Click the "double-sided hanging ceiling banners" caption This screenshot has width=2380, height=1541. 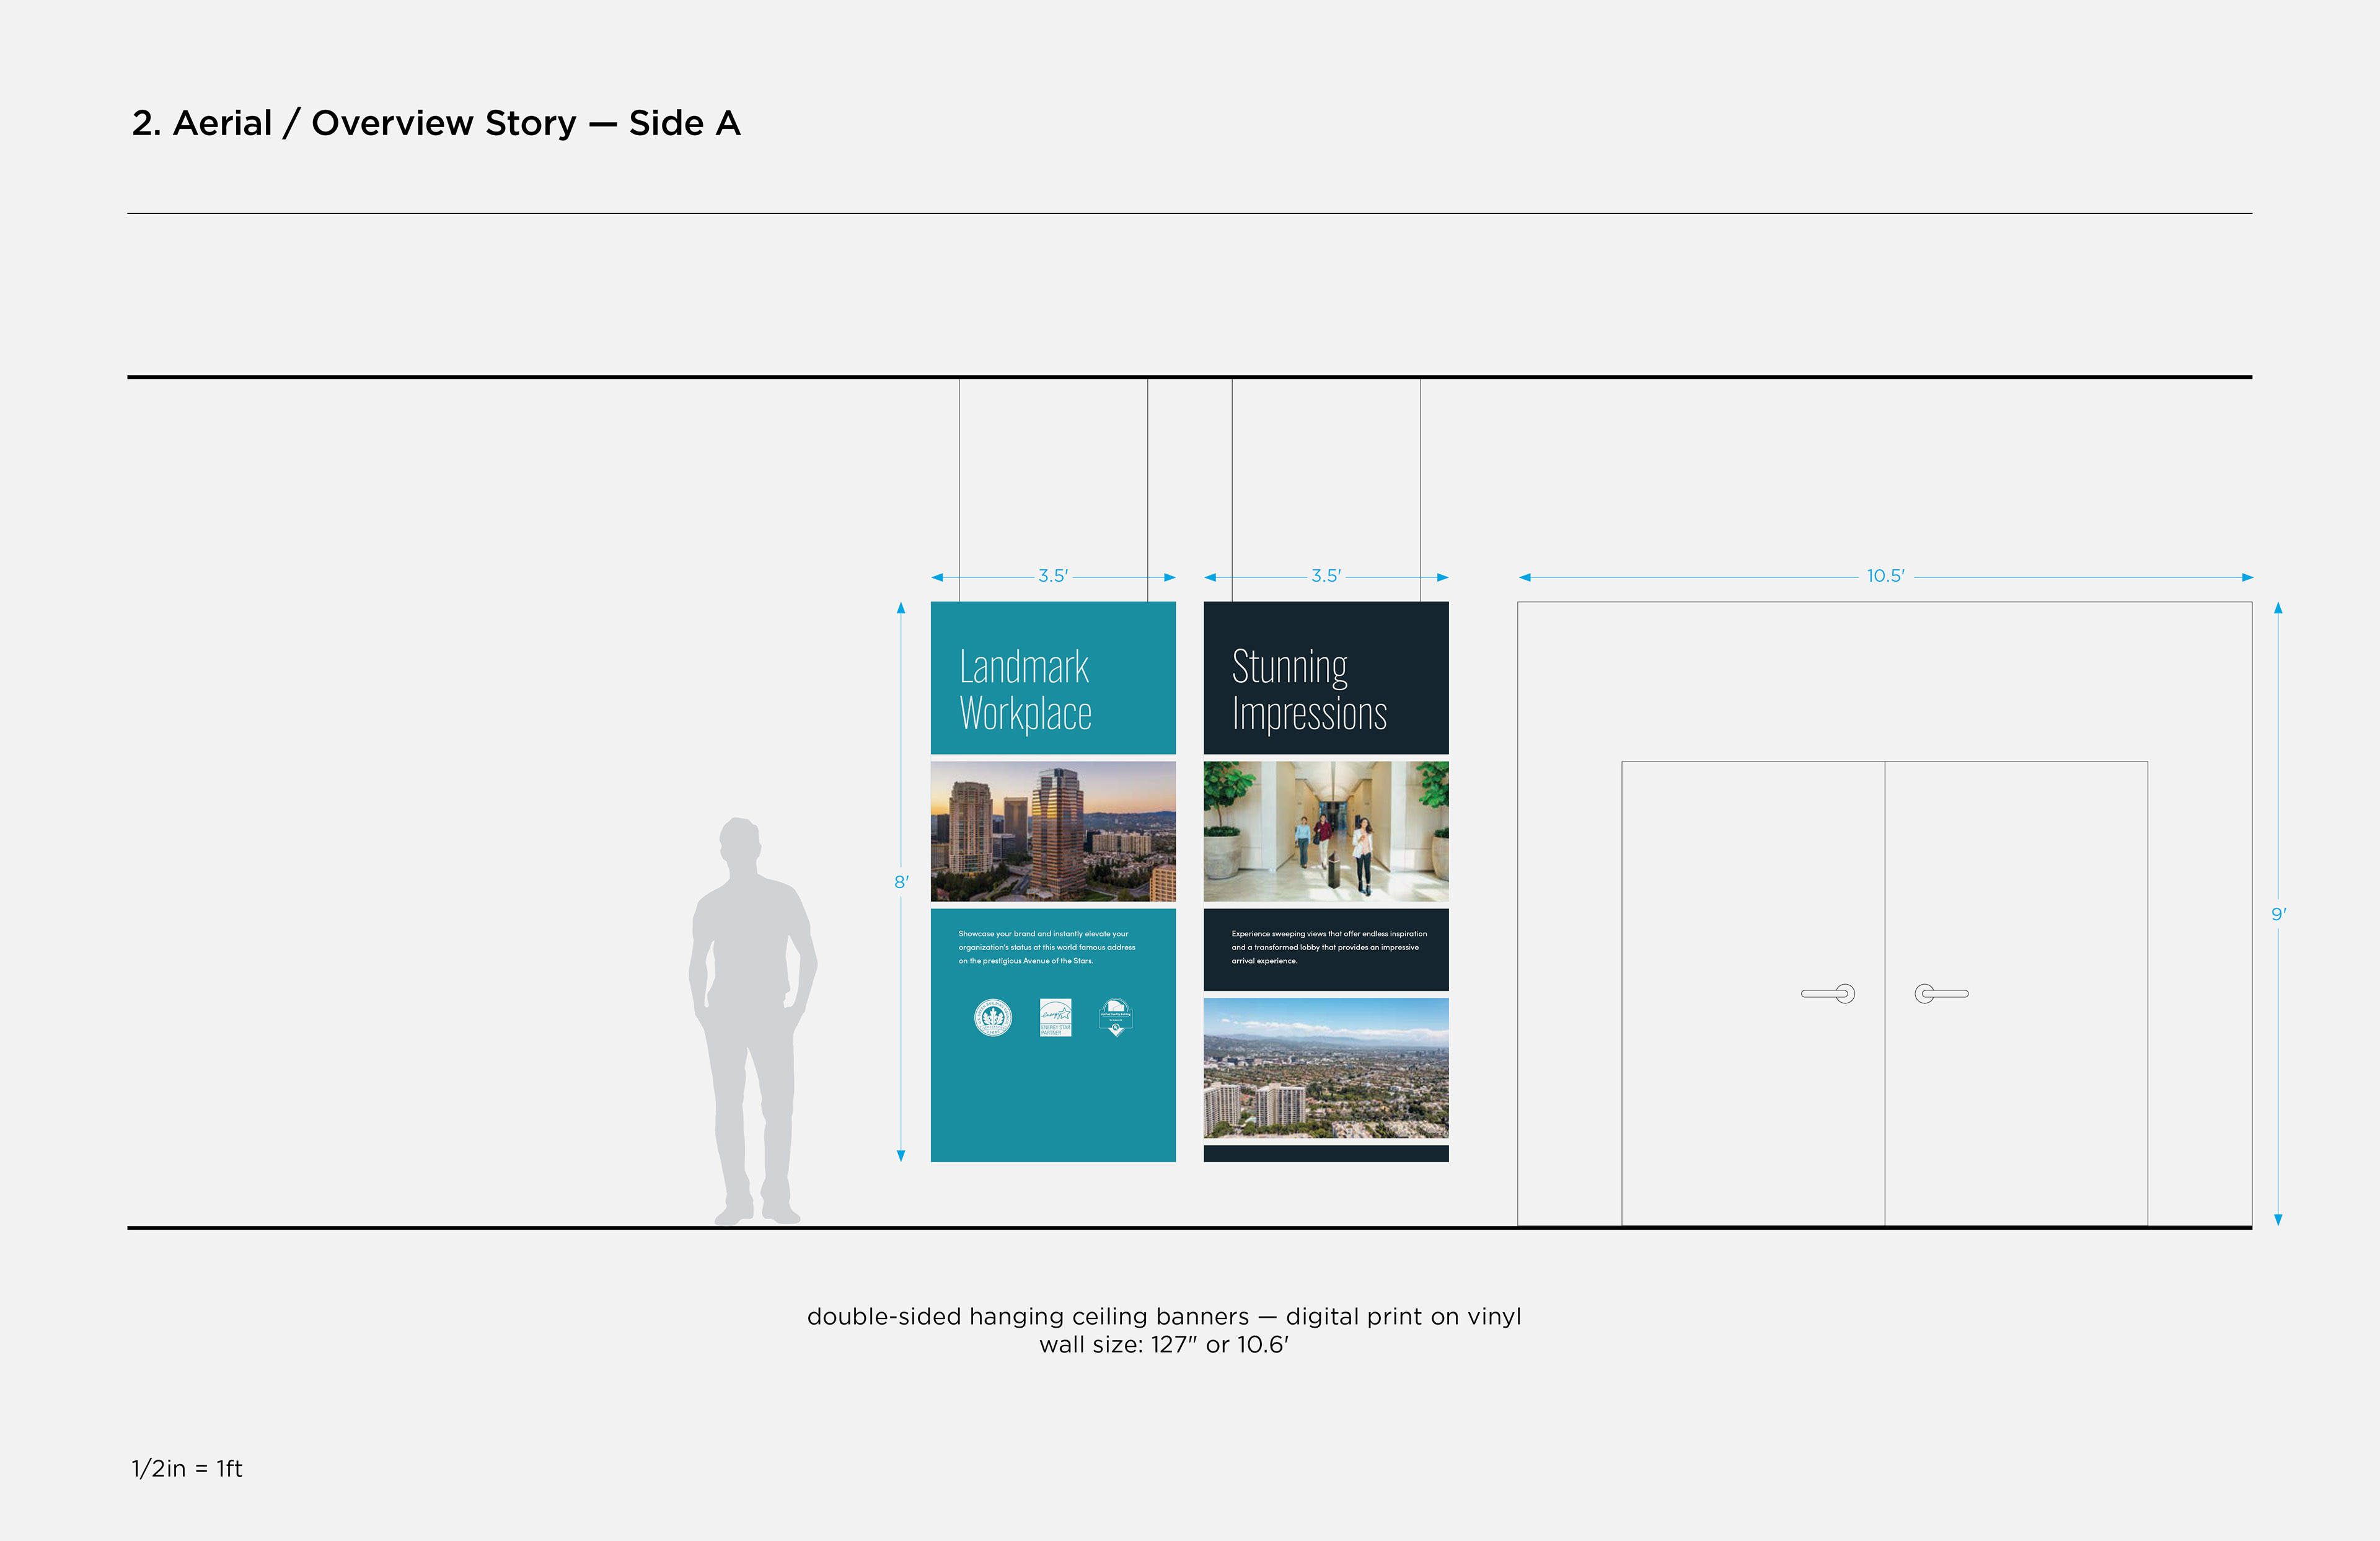1164,1316
